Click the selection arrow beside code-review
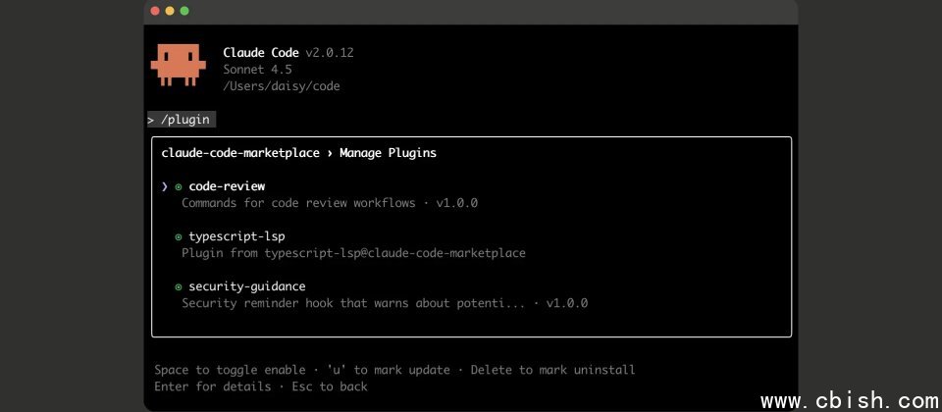The width and height of the screenshot is (942, 412). click(165, 186)
